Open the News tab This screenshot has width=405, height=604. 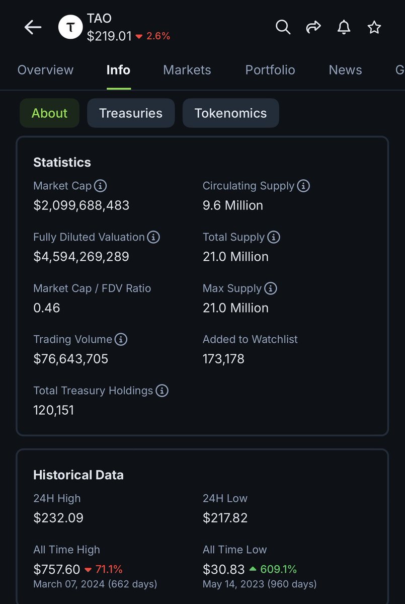(345, 70)
